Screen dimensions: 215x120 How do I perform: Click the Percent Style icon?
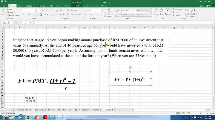(x=91, y=15)
